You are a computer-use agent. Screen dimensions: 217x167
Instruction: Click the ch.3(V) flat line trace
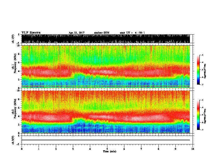pyautogui.click(x=106, y=140)
